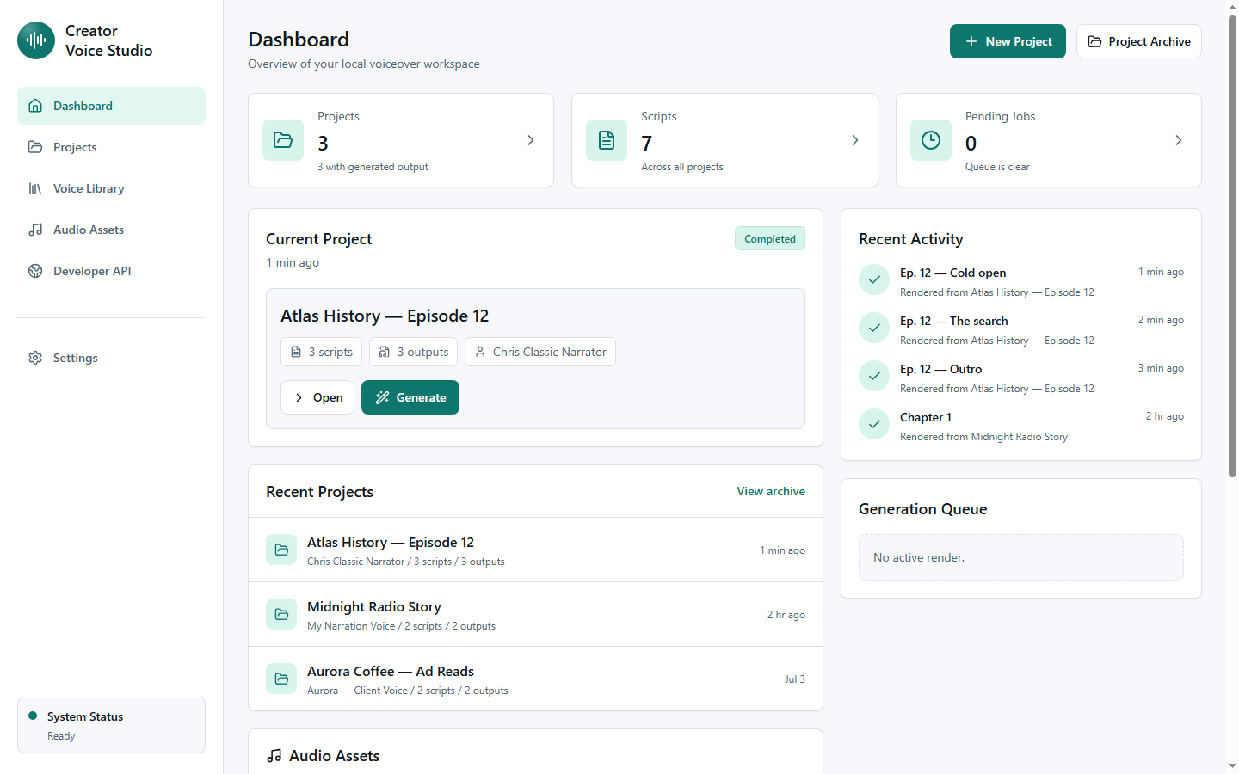1239x774 pixels.
Task: Expand the Scripts stat card chevron
Action: point(855,140)
